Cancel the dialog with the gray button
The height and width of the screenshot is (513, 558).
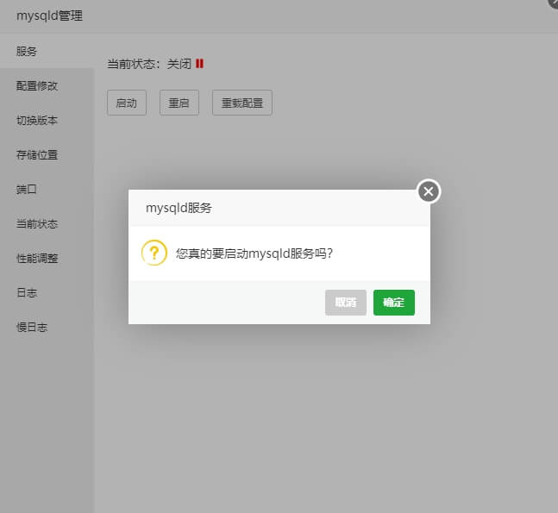click(346, 303)
